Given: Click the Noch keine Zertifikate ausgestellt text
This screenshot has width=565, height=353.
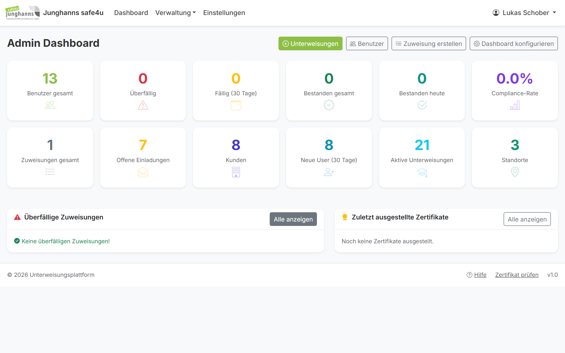Looking at the screenshot, I should coord(388,241).
